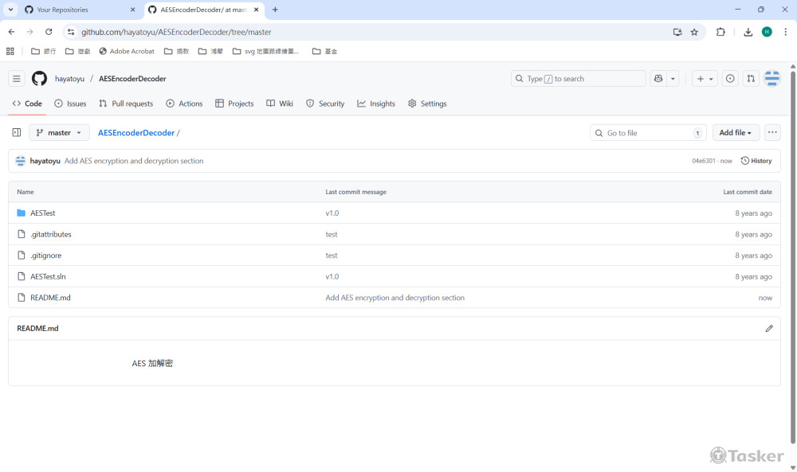Viewport: 797px width, 472px height.
Task: Open the Issues inbox icon
Action: coord(729,79)
